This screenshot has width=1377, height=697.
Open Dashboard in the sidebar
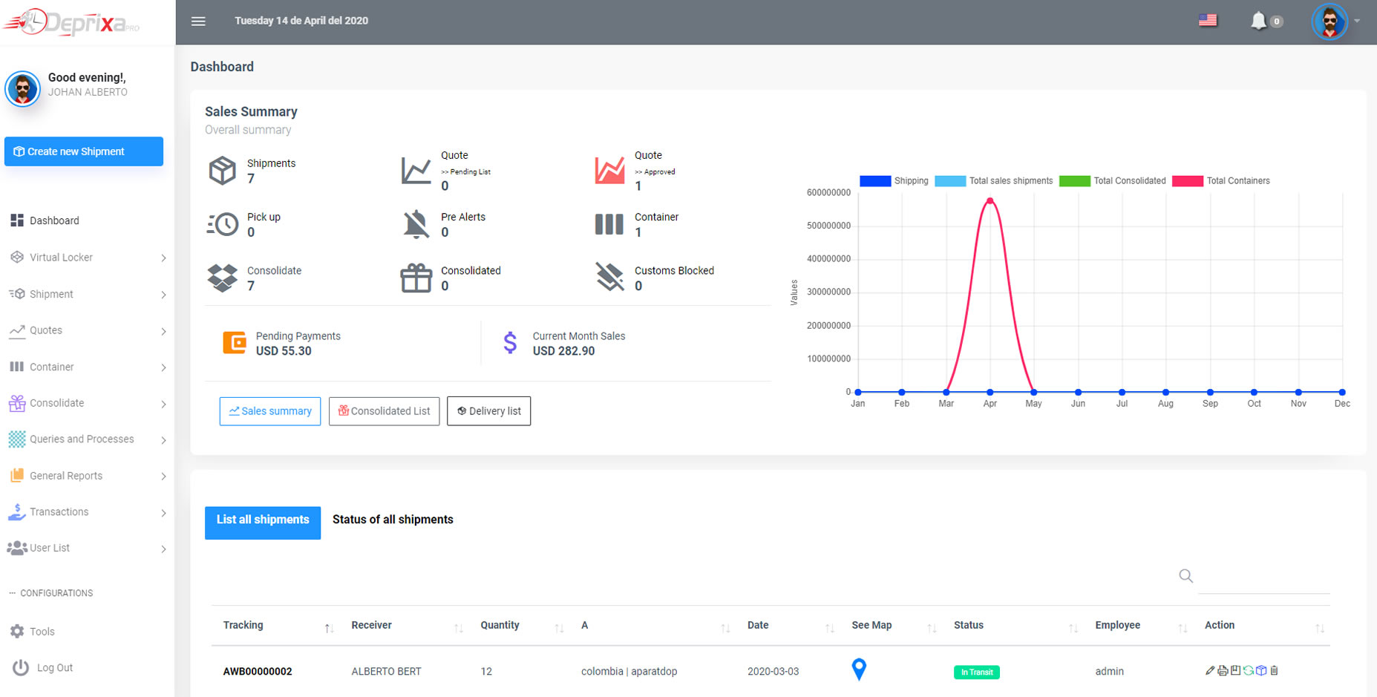[54, 220]
